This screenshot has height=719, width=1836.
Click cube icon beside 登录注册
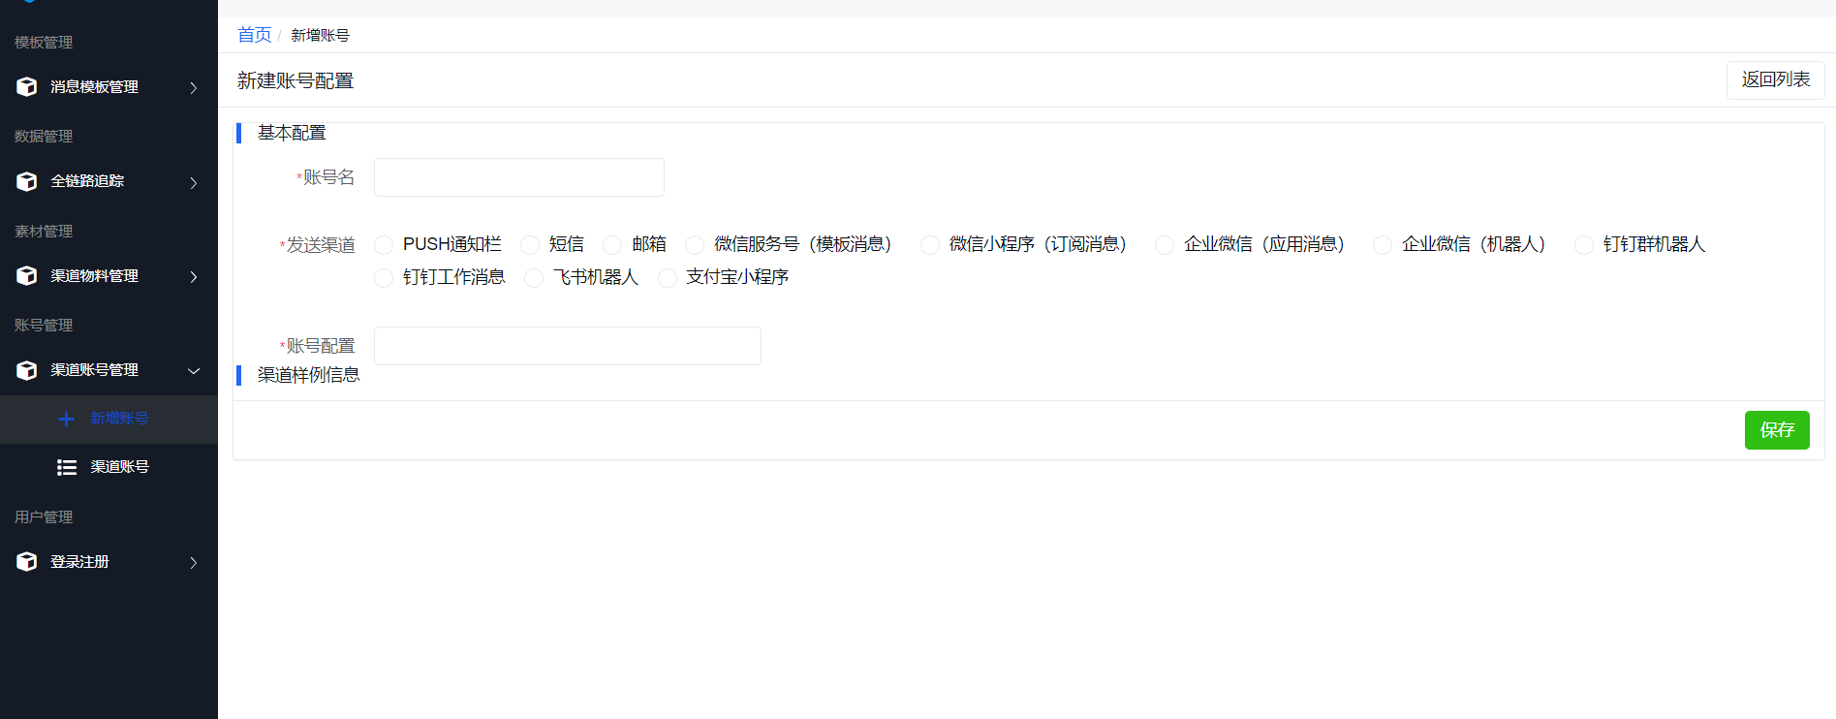[x=27, y=562]
